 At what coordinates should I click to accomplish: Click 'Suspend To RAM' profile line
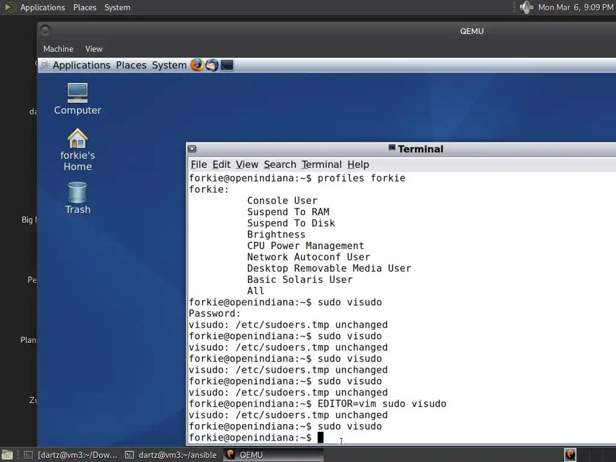[288, 212]
